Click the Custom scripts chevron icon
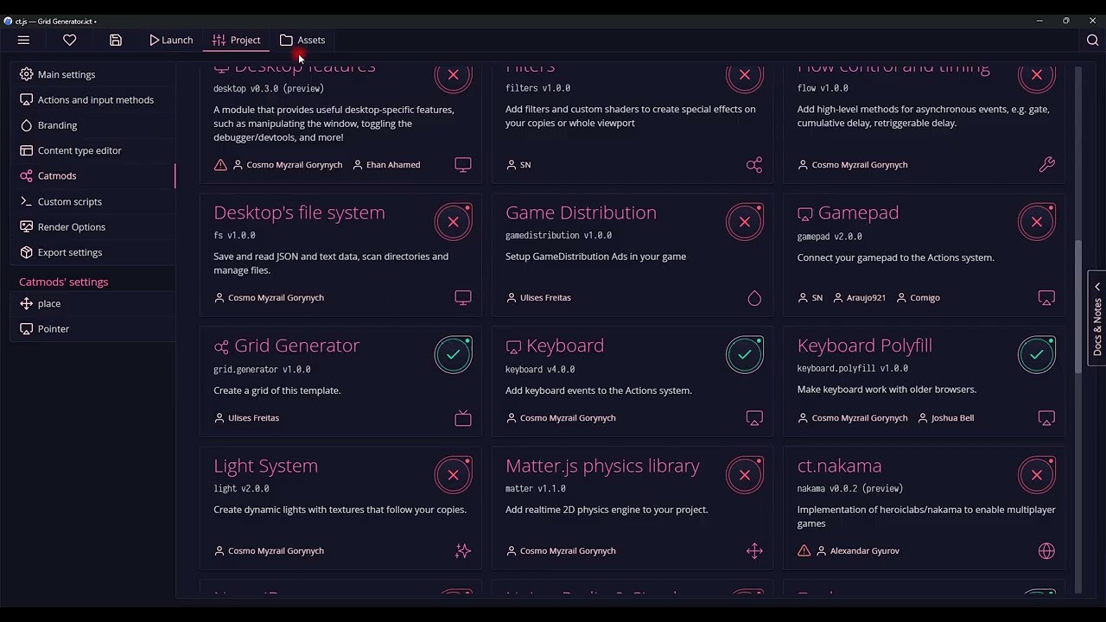Screen dimensions: 1106x622 point(26,201)
